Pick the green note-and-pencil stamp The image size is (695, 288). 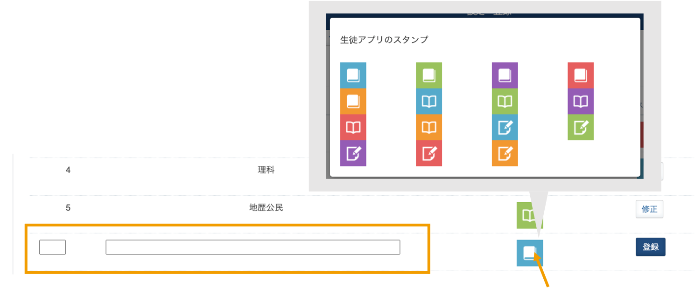click(581, 127)
